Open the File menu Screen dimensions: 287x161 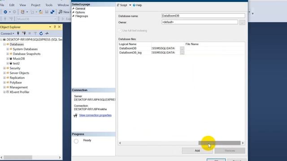(2, 5)
